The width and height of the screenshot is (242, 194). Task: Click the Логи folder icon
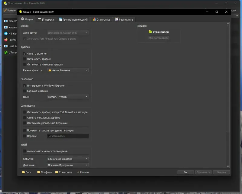[23, 172]
